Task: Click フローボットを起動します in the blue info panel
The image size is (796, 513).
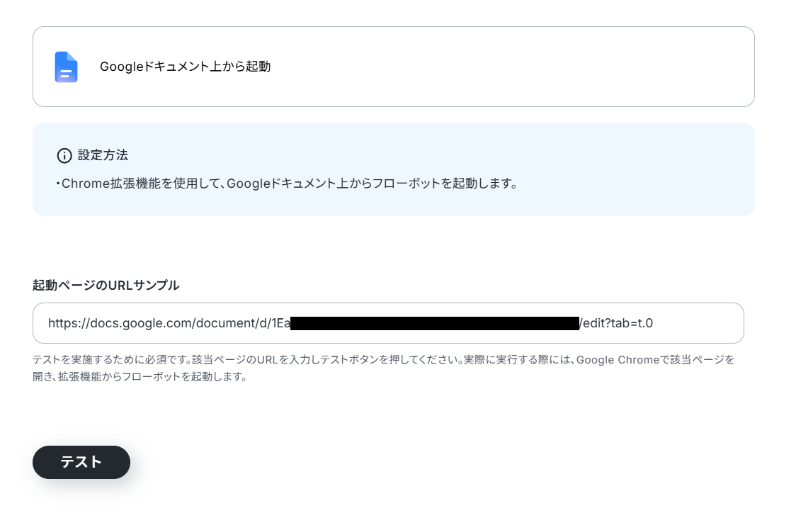Action: 437,184
